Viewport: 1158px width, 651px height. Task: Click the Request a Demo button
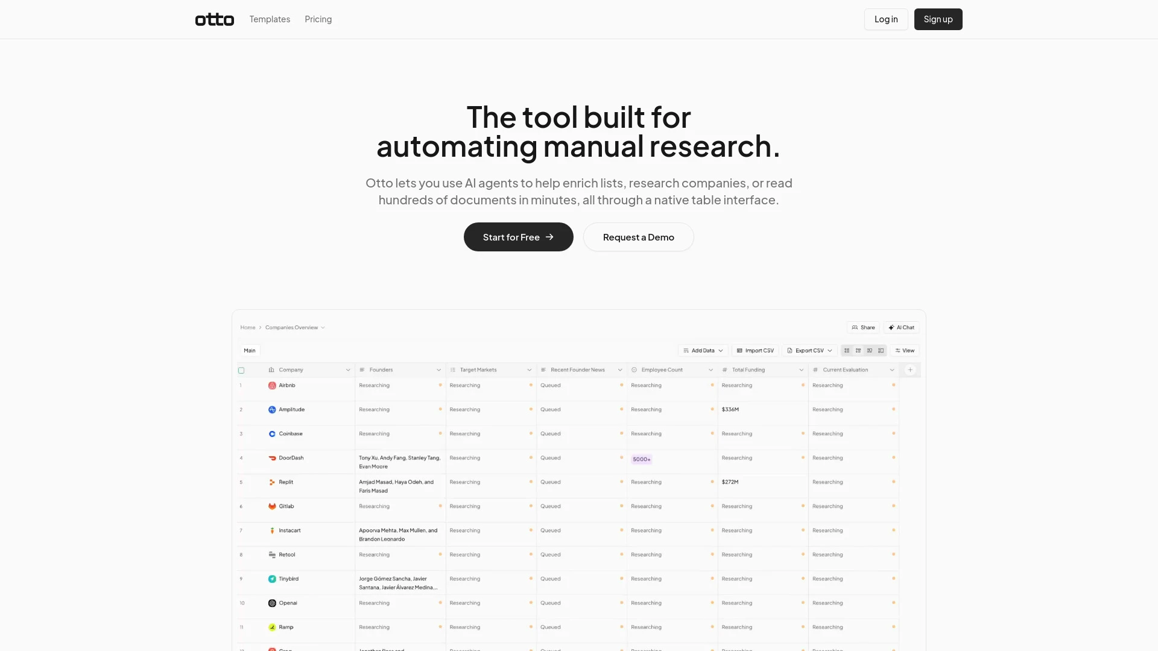tap(638, 237)
